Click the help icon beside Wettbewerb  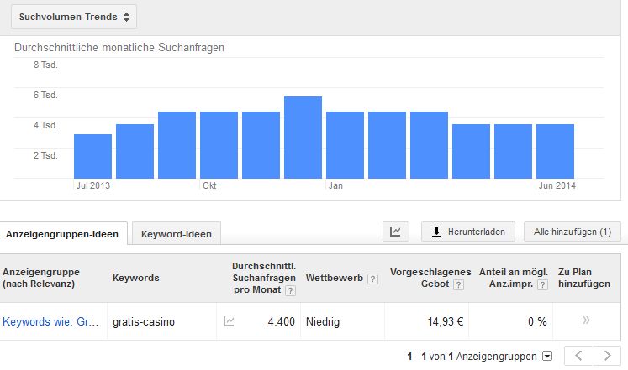click(372, 279)
